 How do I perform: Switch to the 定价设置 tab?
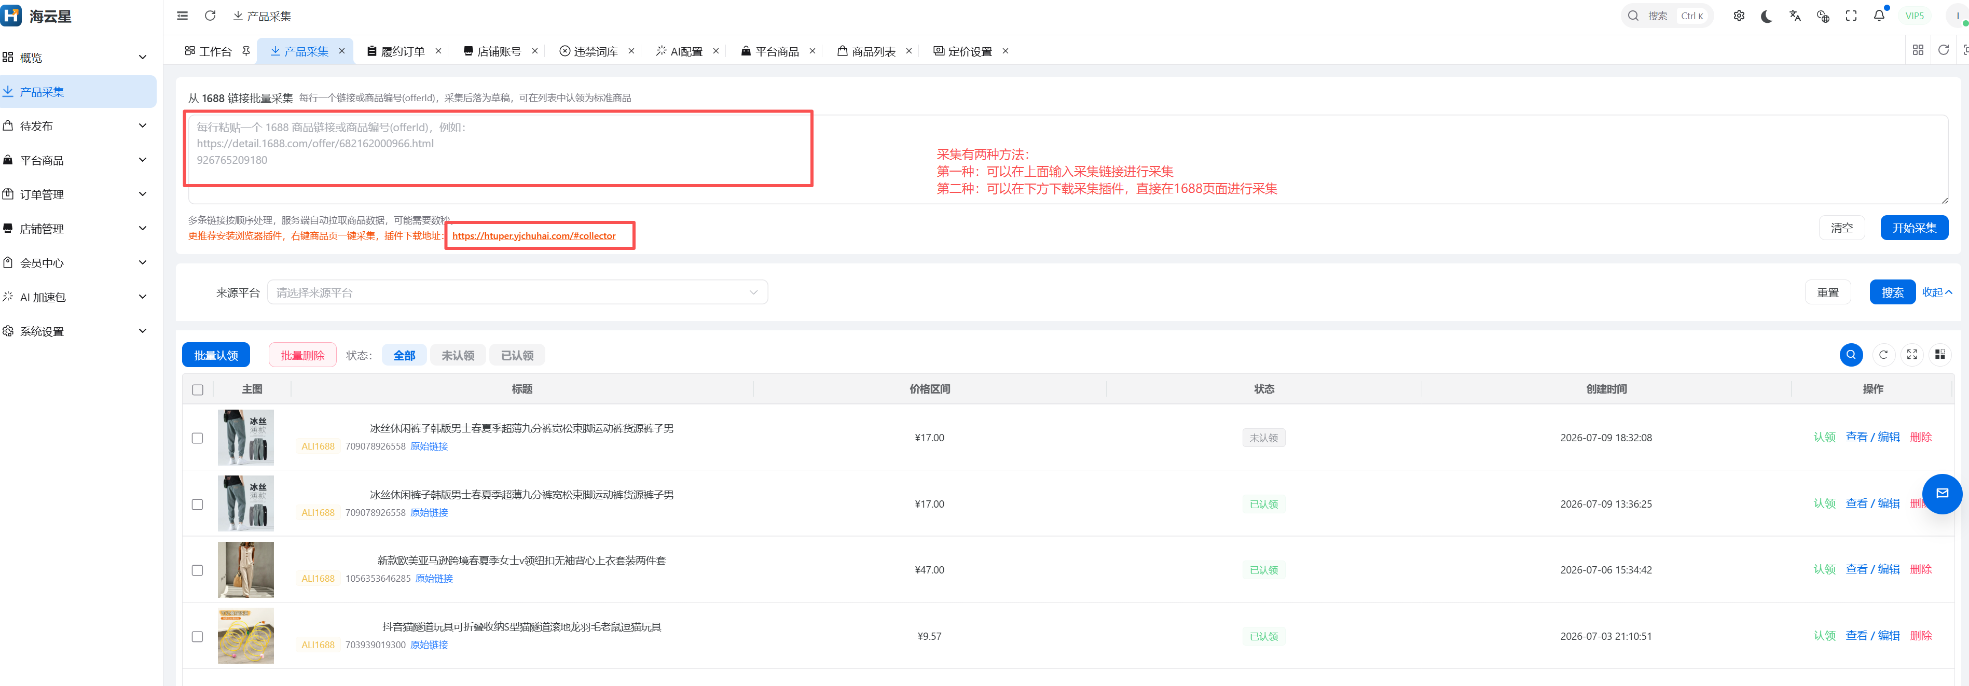[969, 51]
